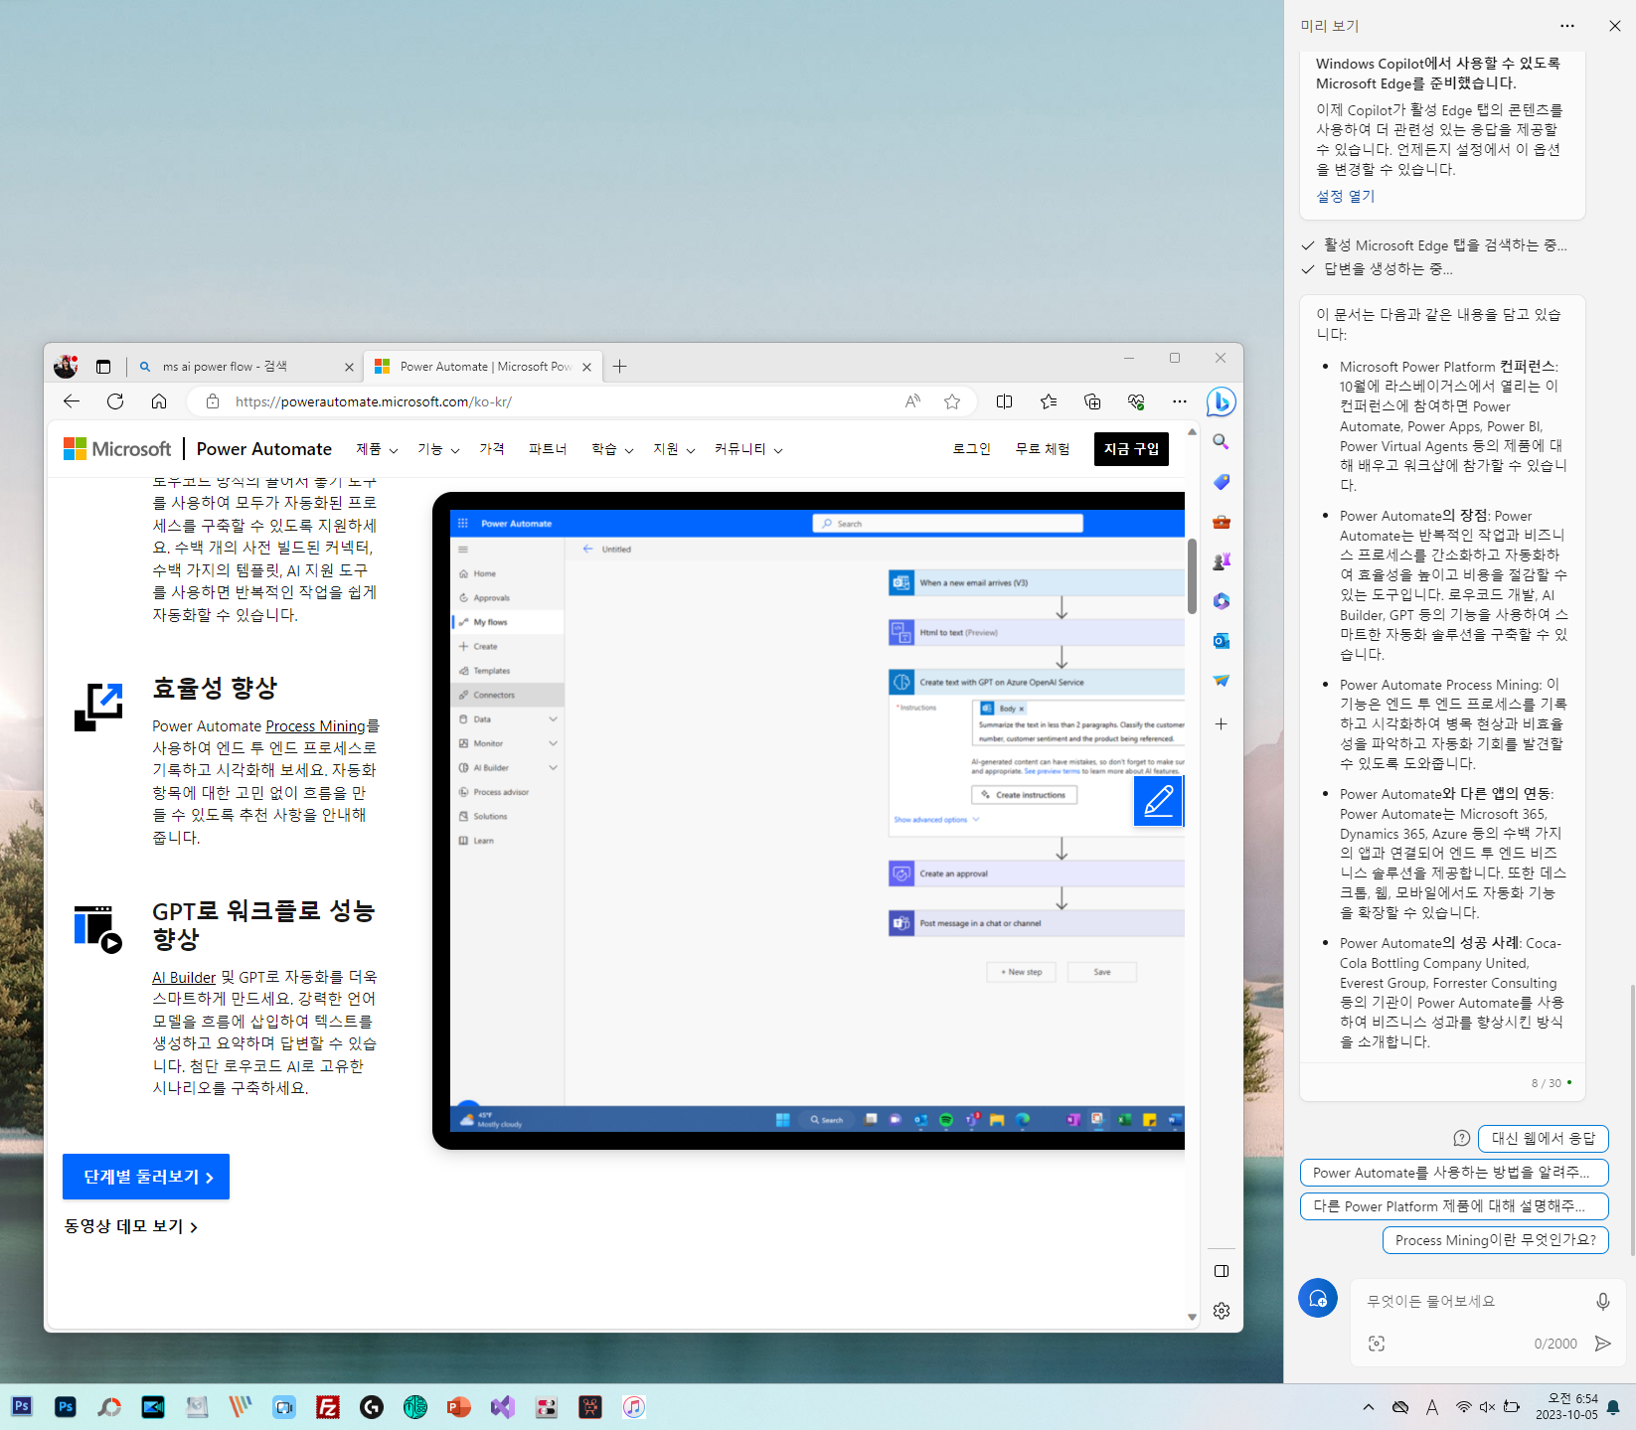
Task: Click 대신 웹에서 응답 button
Action: click(x=1544, y=1139)
